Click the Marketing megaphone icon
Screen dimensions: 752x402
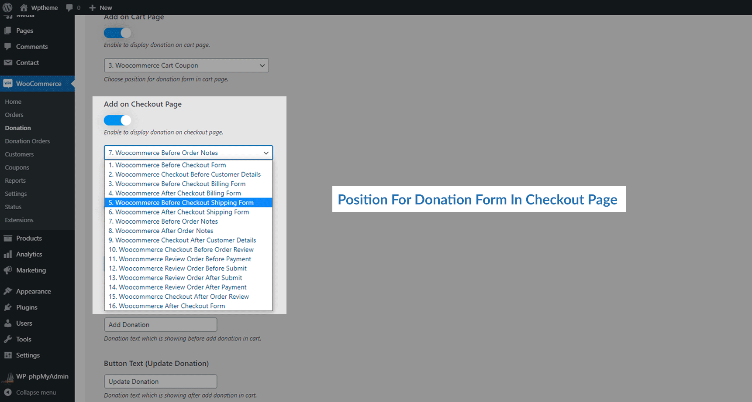pyautogui.click(x=8, y=270)
